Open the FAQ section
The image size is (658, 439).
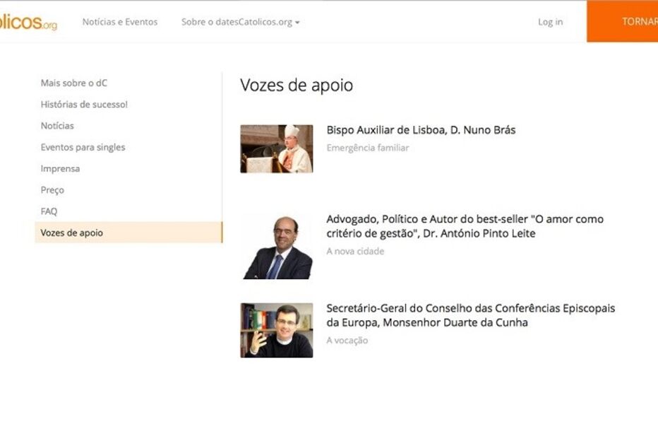click(49, 211)
